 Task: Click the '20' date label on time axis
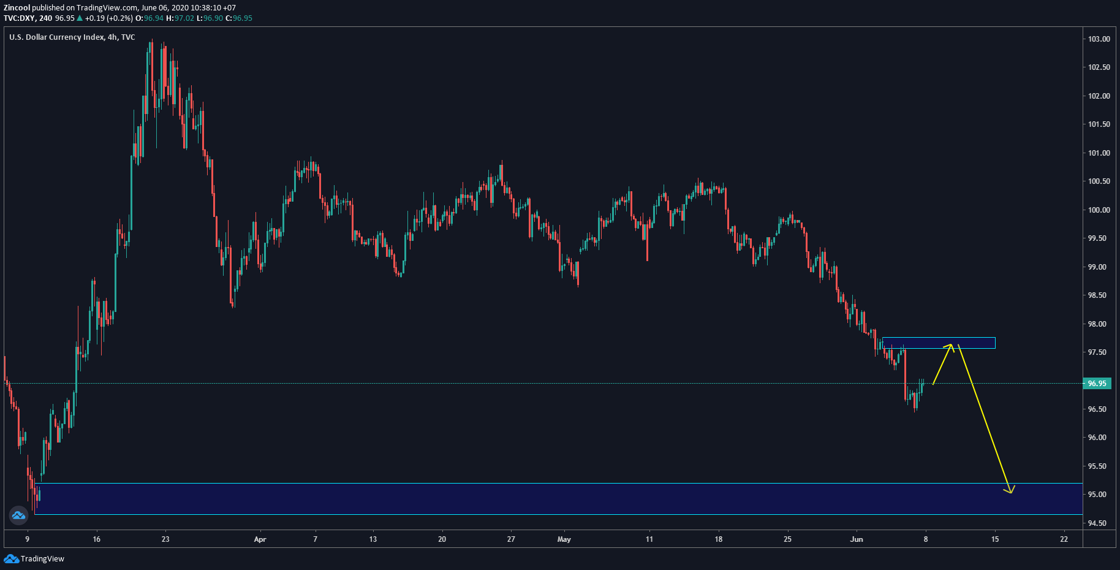click(442, 539)
